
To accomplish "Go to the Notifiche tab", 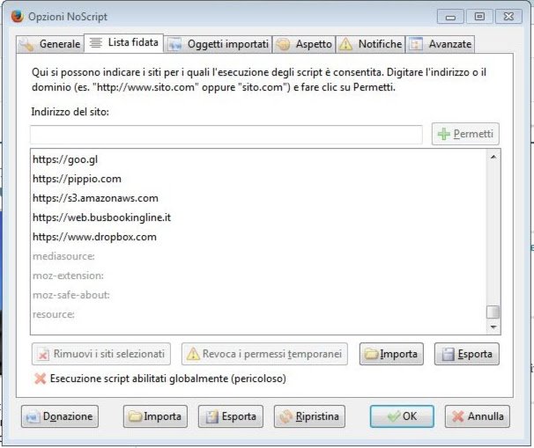I will pyautogui.click(x=370, y=44).
